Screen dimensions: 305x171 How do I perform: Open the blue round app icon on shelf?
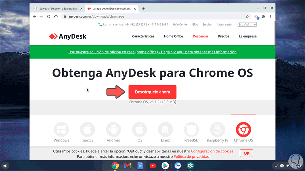tap(178, 166)
